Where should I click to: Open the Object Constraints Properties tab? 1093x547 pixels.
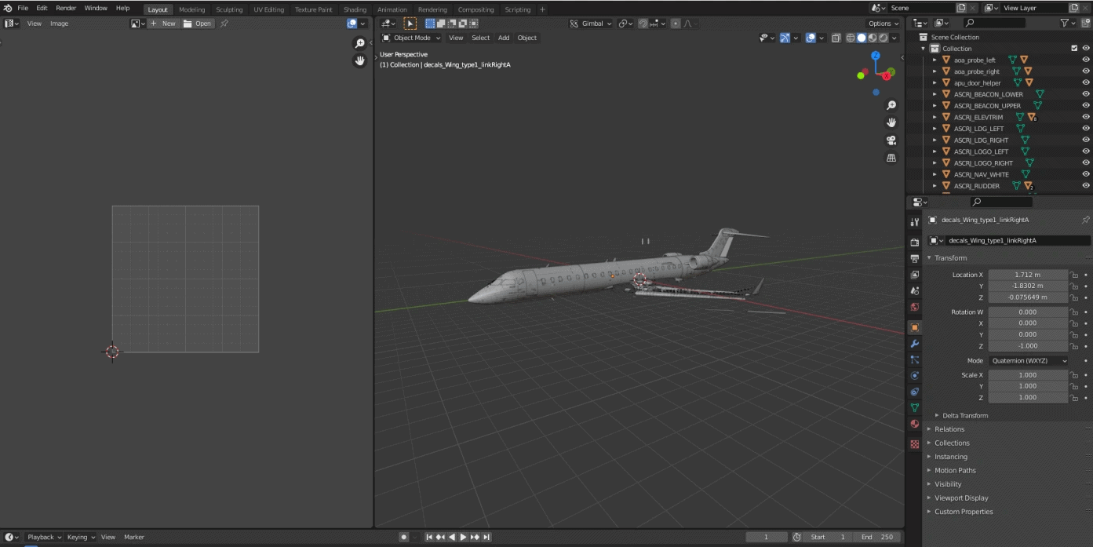[914, 392]
